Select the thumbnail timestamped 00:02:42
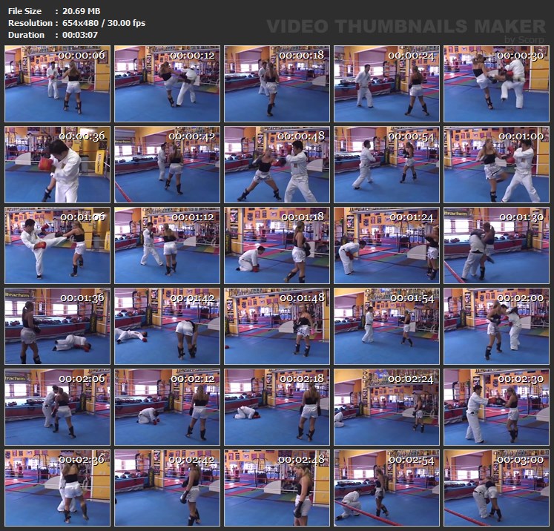The height and width of the screenshot is (531, 554). (167, 488)
